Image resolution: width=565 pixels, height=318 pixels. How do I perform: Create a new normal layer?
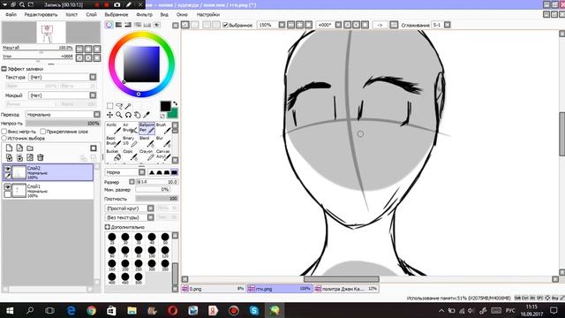[x=9, y=148]
